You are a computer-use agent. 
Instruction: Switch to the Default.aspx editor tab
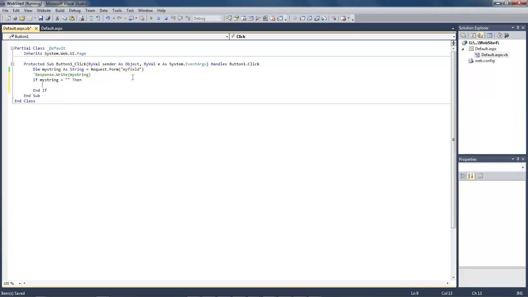click(52, 28)
